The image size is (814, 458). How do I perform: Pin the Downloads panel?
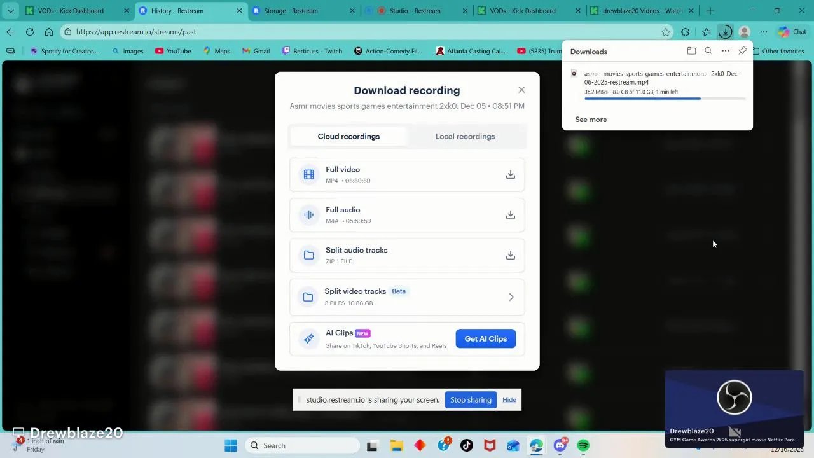(x=743, y=51)
